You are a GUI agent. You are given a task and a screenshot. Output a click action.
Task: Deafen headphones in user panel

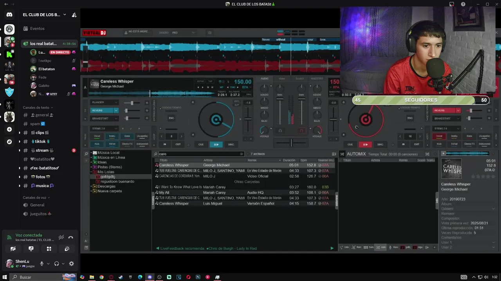(x=56, y=263)
